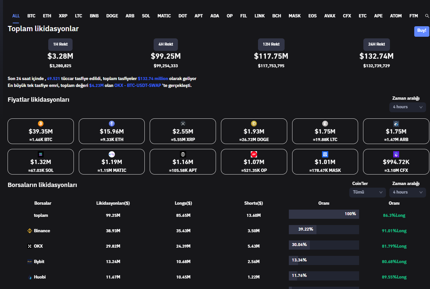This screenshot has height=289, width=430.
Task: Switch to the MATIC tab
Action: (164, 16)
